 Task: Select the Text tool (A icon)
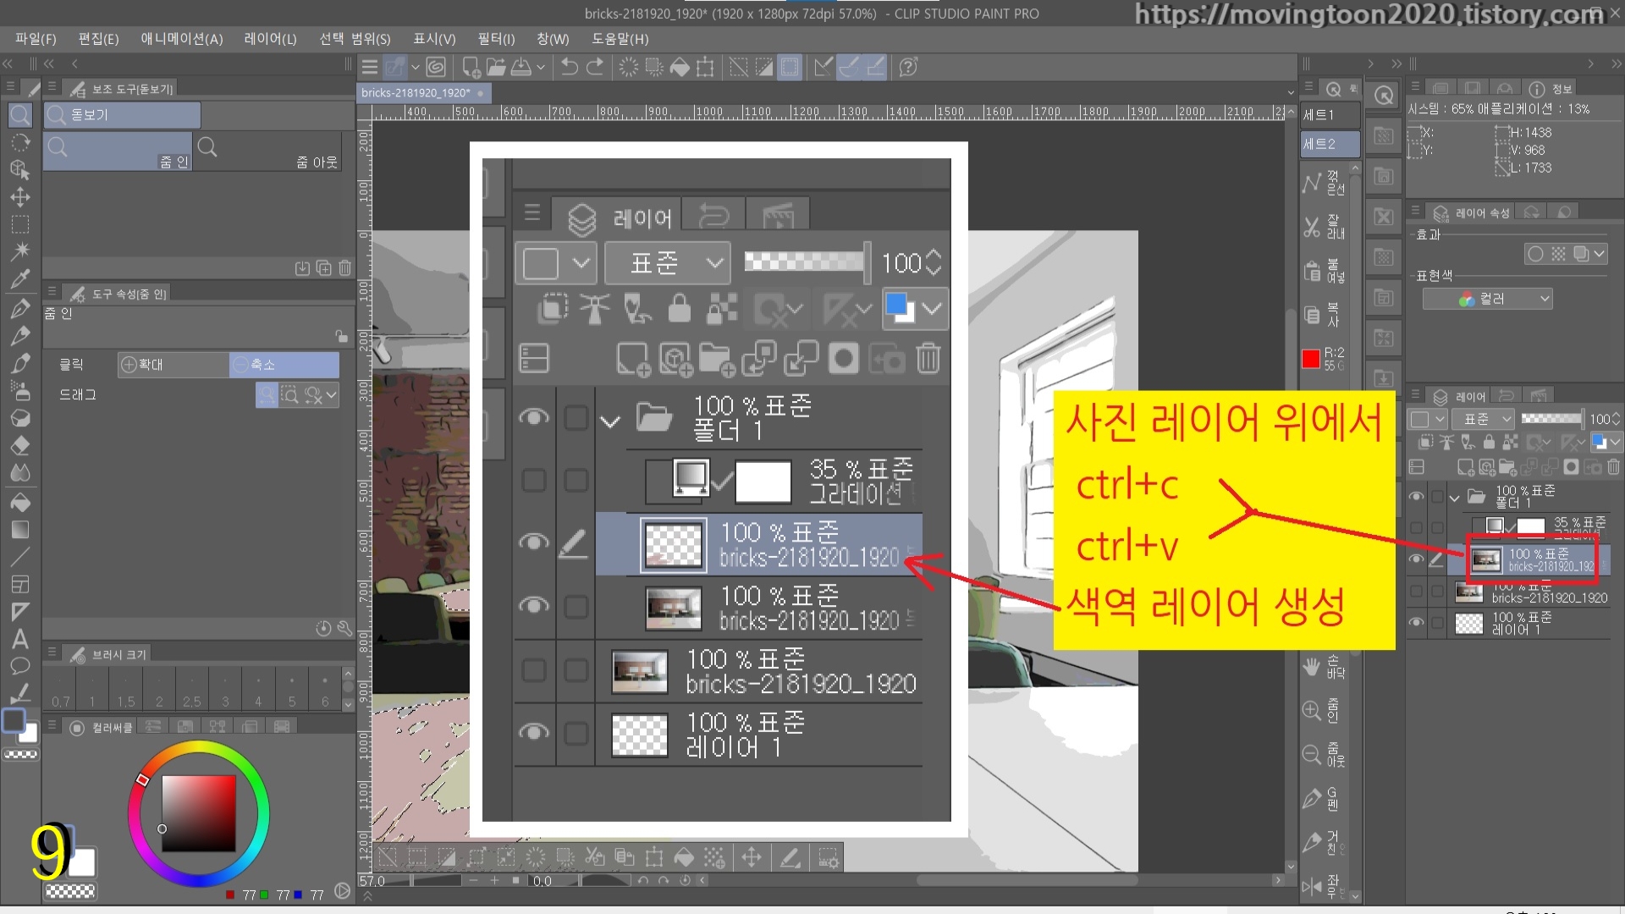point(20,639)
